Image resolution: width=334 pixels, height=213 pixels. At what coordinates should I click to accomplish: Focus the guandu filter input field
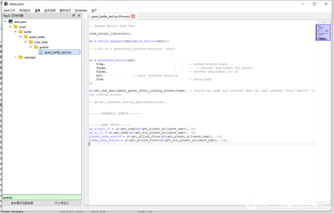pos(42,197)
